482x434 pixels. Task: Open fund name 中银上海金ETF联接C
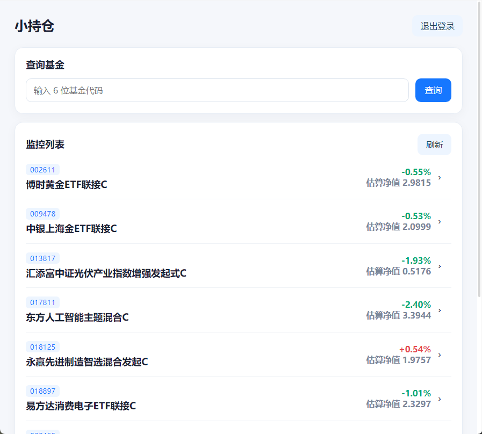71,229
